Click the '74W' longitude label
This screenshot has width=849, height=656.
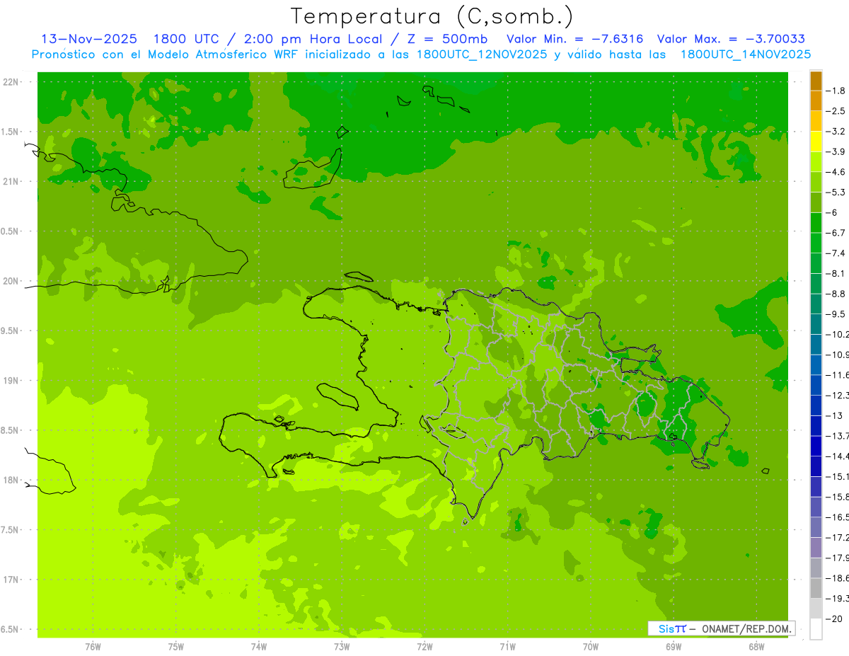[x=259, y=646]
